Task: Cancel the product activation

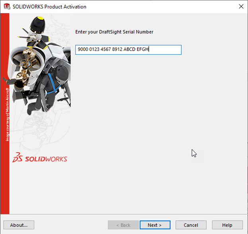Action: [x=191, y=225]
